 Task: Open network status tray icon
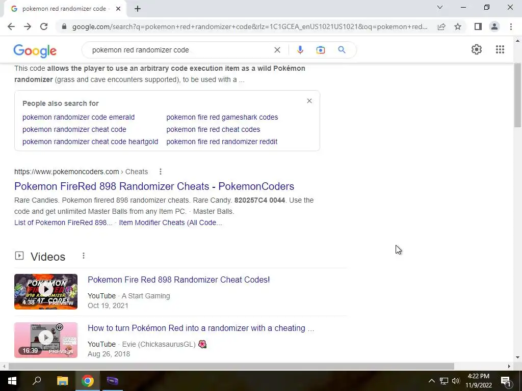(x=444, y=381)
